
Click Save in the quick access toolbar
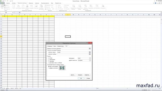3,1
